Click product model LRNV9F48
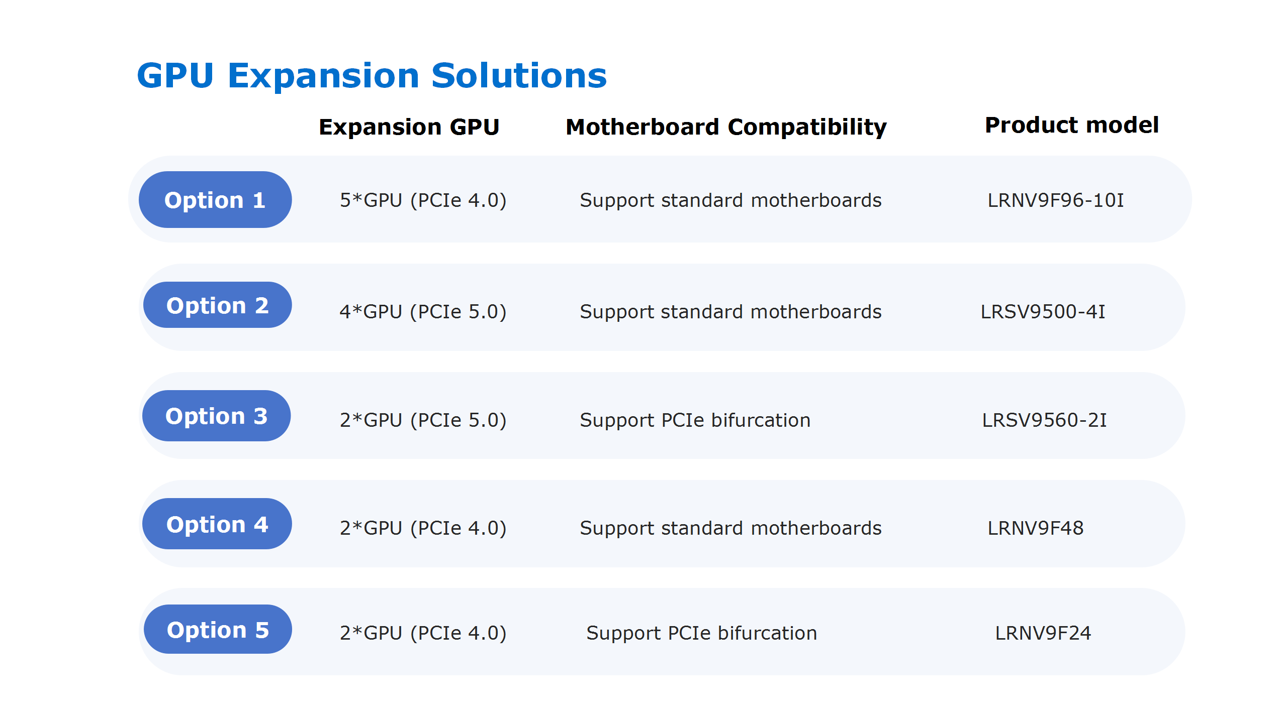 click(x=1036, y=528)
